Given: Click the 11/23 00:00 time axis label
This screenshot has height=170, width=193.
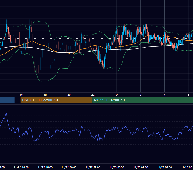Looking at the screenshot, I should coord(117,167).
